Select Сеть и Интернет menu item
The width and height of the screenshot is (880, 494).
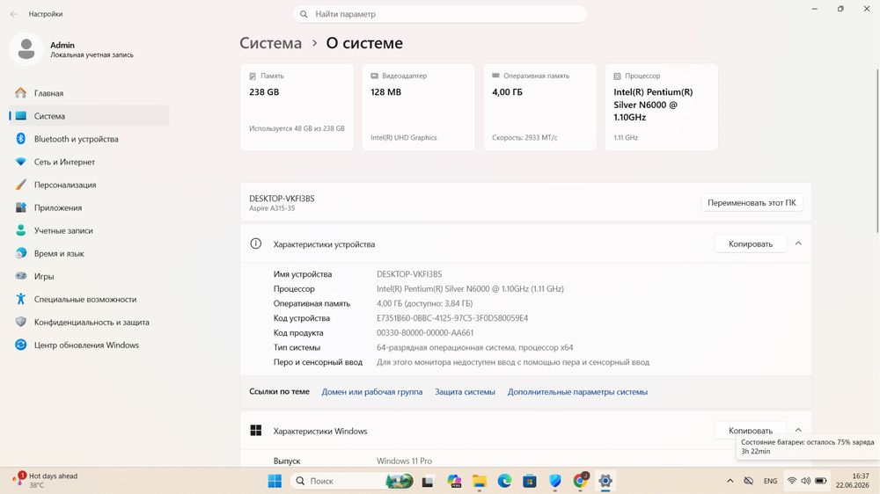tap(89, 162)
